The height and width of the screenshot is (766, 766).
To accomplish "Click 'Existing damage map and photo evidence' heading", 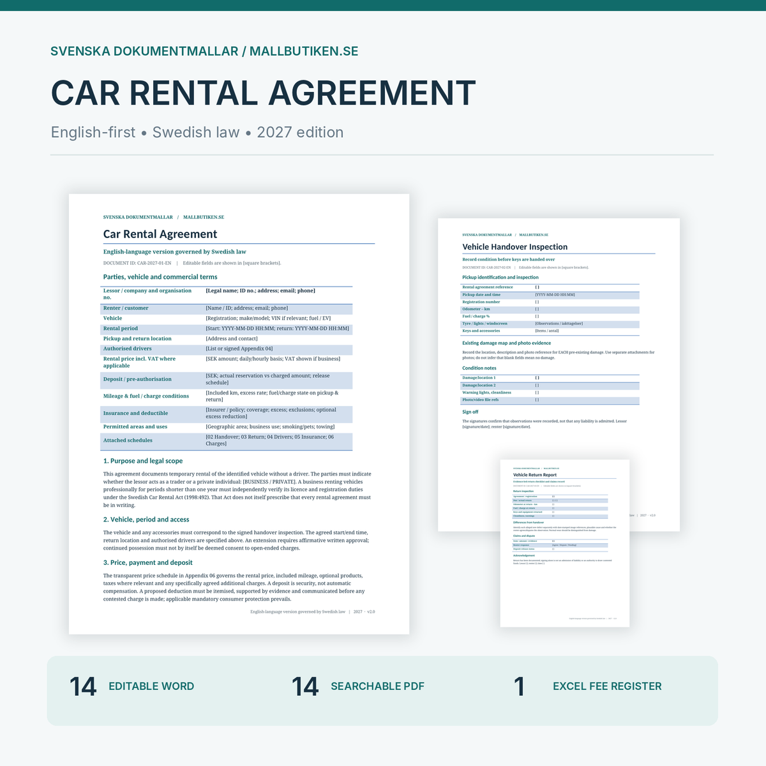I will click(x=507, y=343).
